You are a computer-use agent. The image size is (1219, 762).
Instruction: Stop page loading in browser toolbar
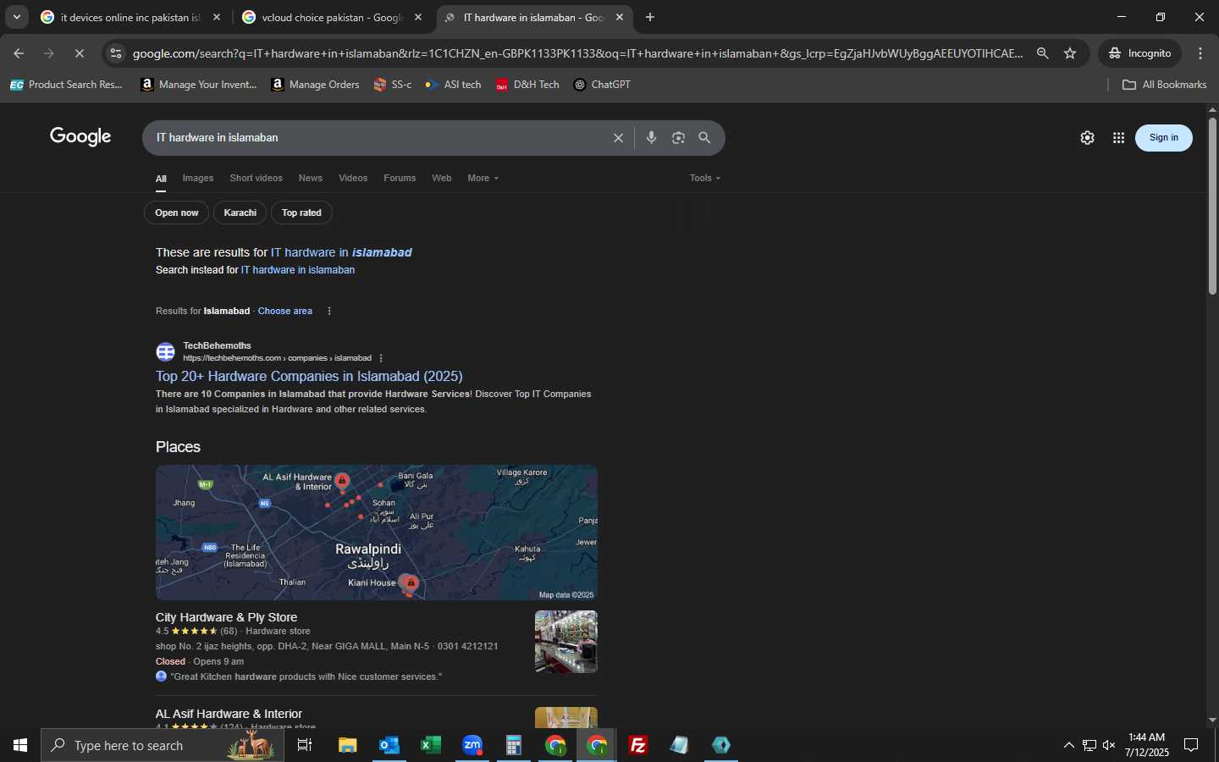79,53
